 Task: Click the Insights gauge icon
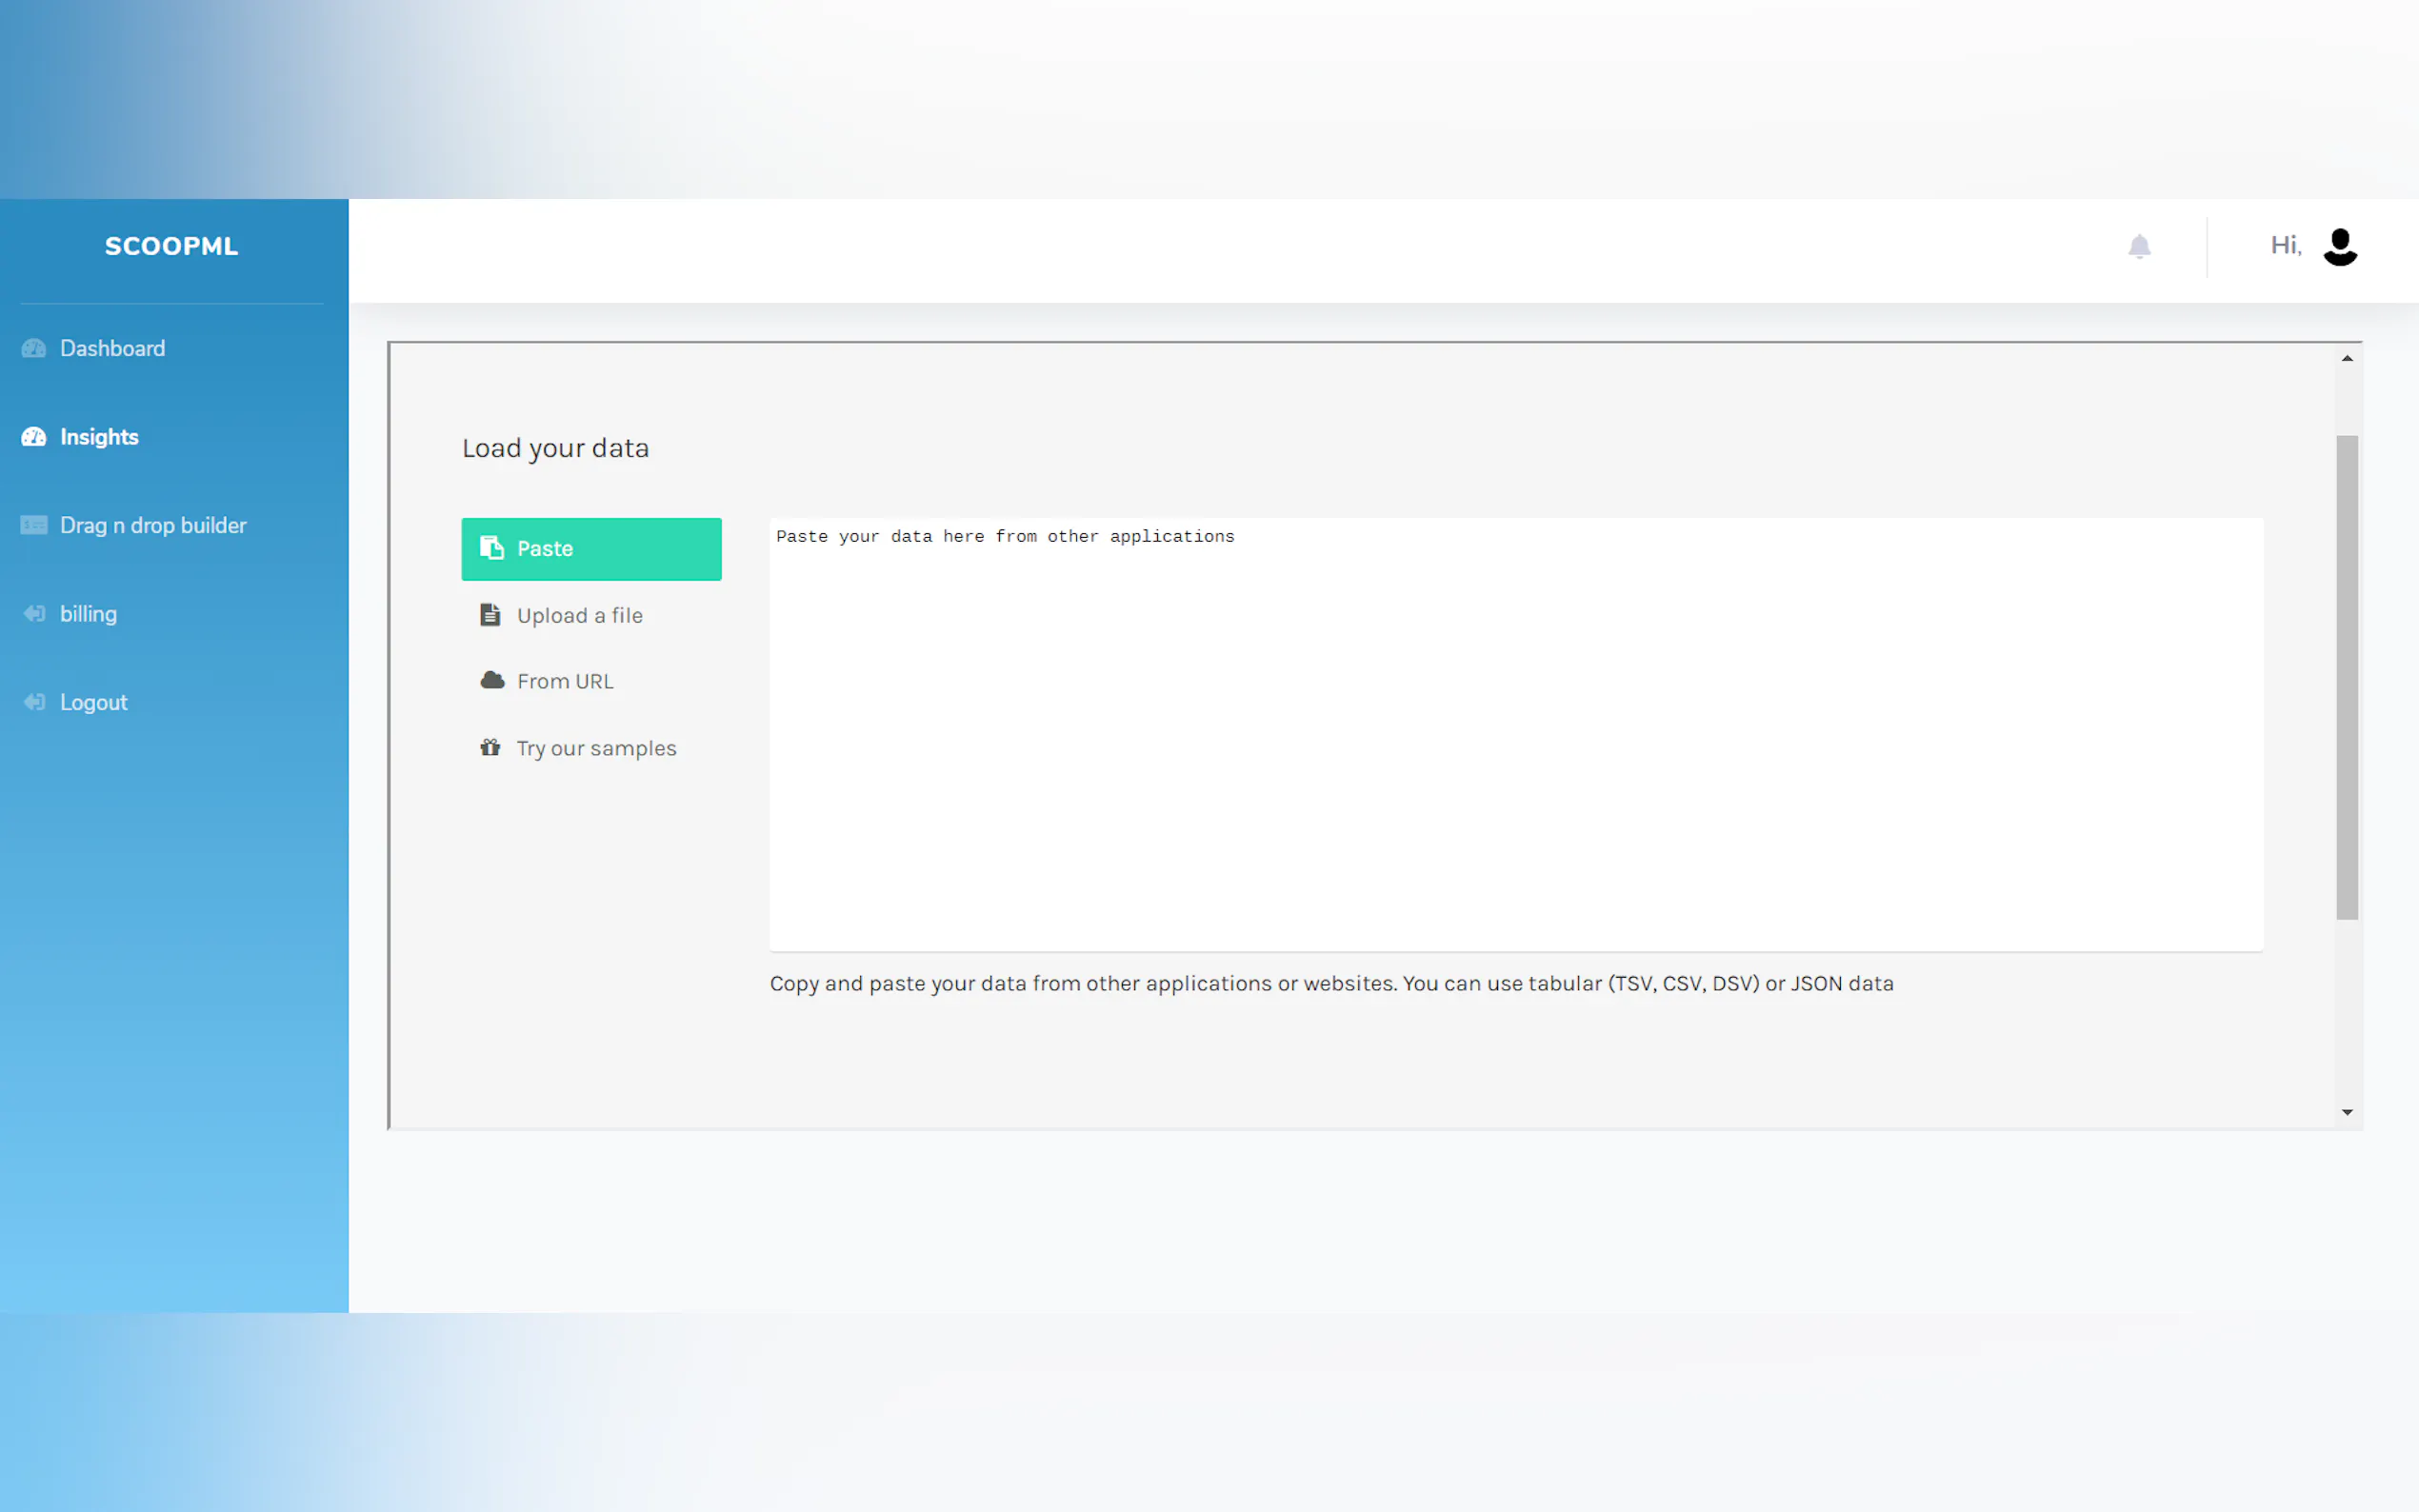coord(34,437)
